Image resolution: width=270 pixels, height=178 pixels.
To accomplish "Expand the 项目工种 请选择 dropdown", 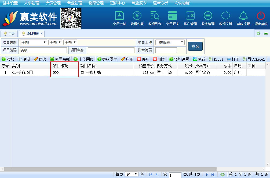I will 170,42.
